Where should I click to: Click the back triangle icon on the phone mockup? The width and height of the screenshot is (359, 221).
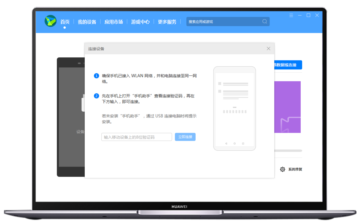tap(226, 143)
